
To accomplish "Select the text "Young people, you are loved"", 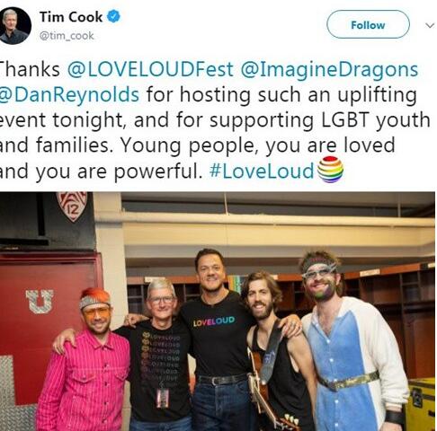I will click(258, 145).
